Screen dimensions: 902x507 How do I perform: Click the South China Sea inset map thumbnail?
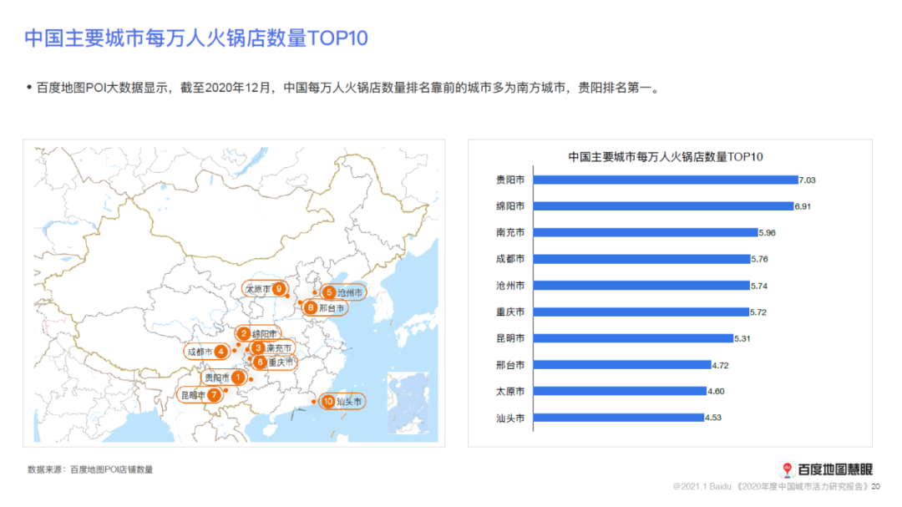(x=408, y=403)
